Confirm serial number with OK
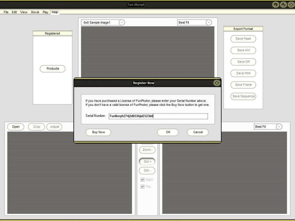The height and width of the screenshot is (221, 295). (168, 132)
